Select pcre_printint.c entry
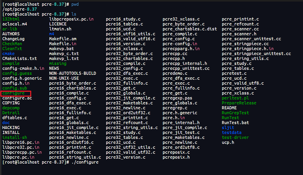This screenshot has height=175, width=303. click(x=240, y=19)
